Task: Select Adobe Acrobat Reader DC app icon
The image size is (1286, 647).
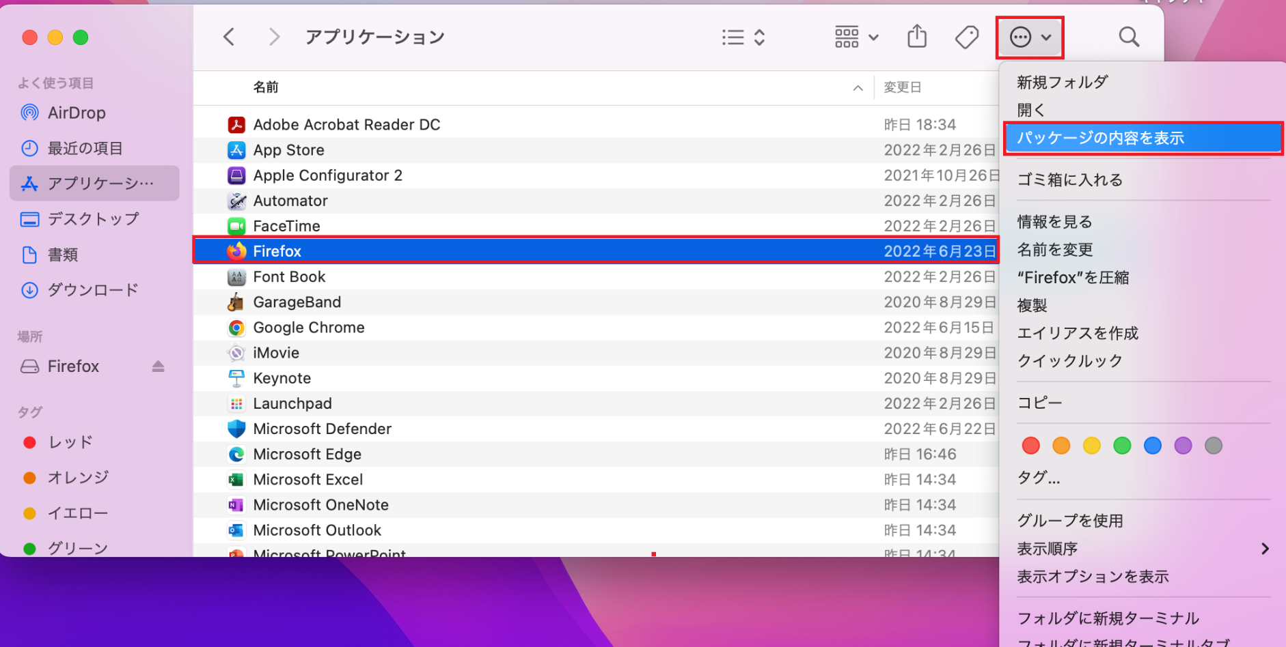Action: click(236, 125)
